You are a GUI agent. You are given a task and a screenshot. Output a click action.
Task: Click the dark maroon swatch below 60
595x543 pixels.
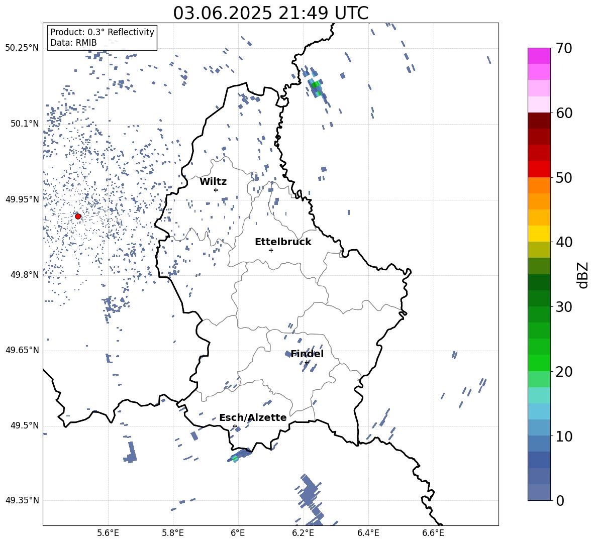[539, 121]
